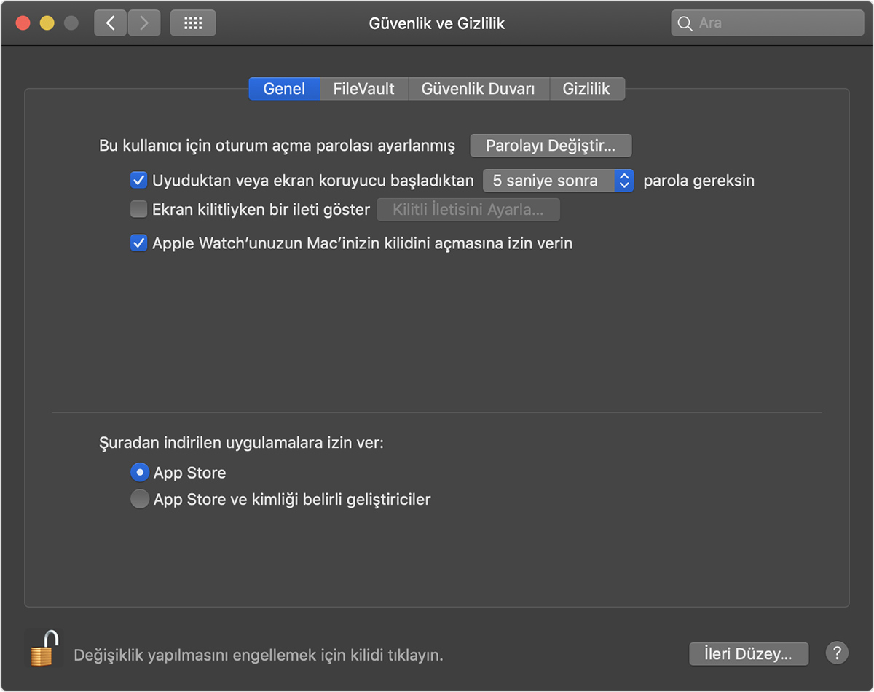
Task: Open help with the question mark button
Action: click(x=837, y=653)
